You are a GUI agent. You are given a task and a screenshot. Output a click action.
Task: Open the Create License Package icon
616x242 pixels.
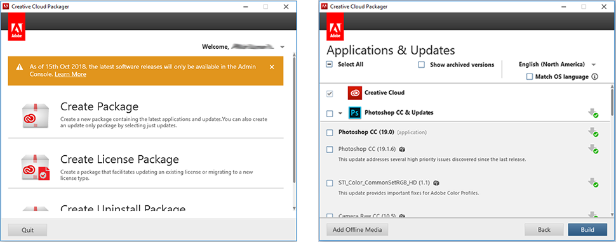click(36, 167)
